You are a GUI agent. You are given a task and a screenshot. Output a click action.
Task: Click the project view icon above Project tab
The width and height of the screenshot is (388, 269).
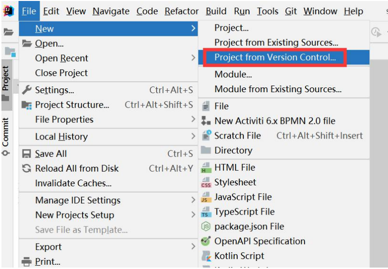click(10, 52)
